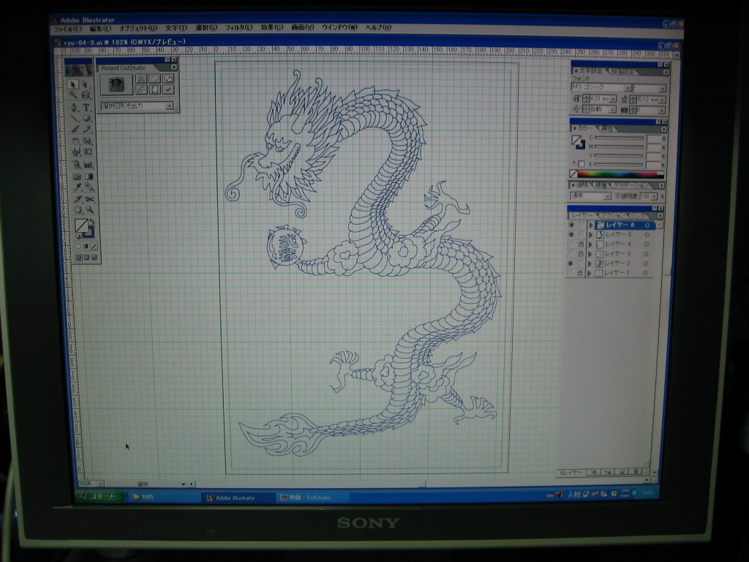Pick the Mesh tool

coord(76,176)
